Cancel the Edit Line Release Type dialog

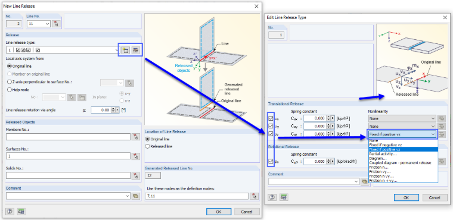[x=435, y=197]
